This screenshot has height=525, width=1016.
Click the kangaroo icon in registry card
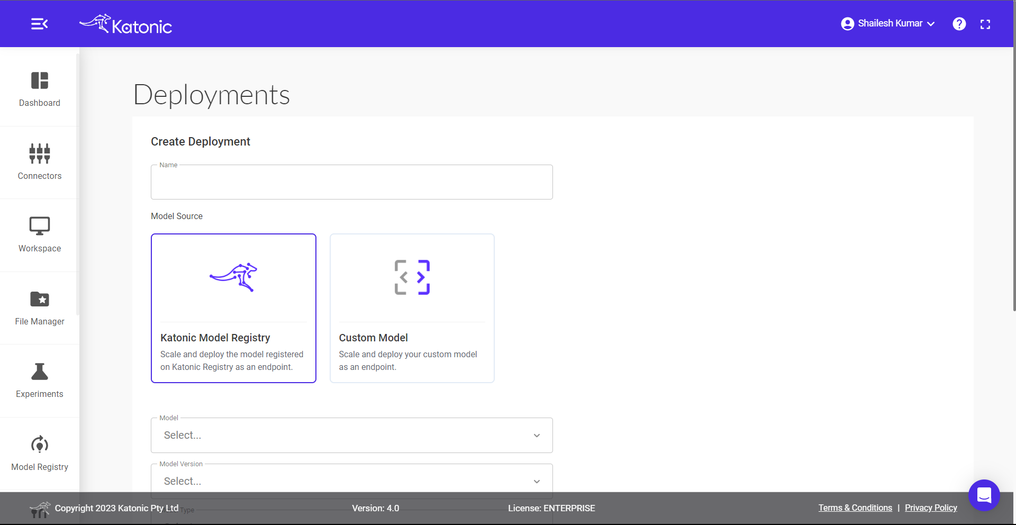tap(233, 277)
